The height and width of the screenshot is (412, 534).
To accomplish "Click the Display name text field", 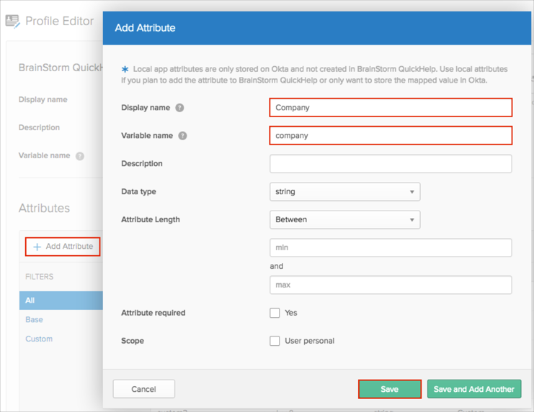I will pos(391,108).
